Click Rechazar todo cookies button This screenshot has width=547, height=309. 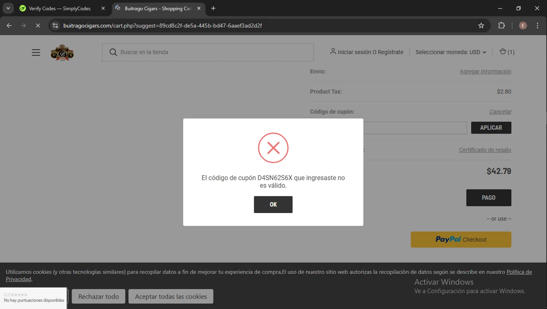tap(98, 296)
